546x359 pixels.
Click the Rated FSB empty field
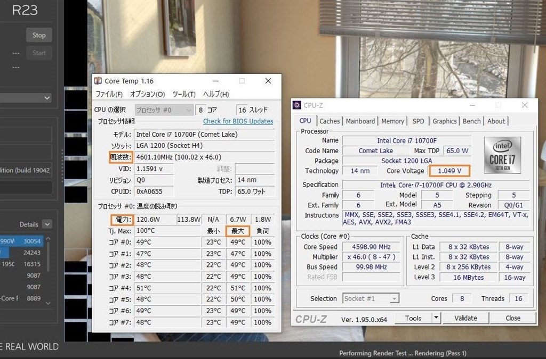371,277
